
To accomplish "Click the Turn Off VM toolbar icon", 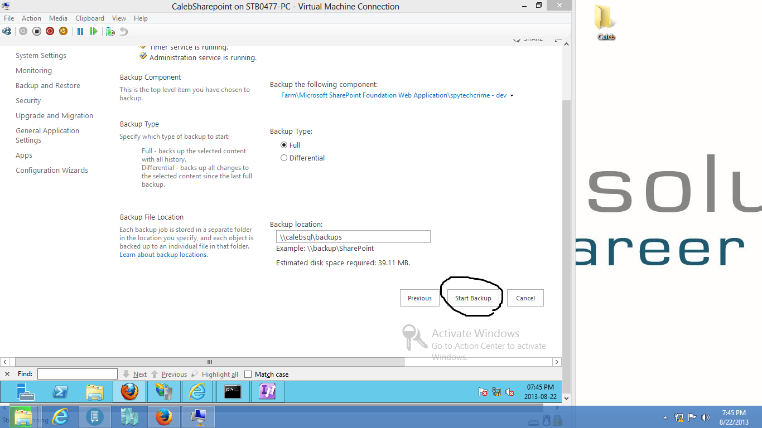I will 37,31.
